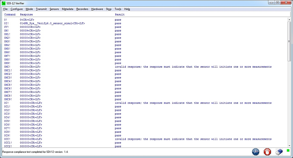Select the 0MC4! command
Screen dimensions: 293x158
(8, 81)
